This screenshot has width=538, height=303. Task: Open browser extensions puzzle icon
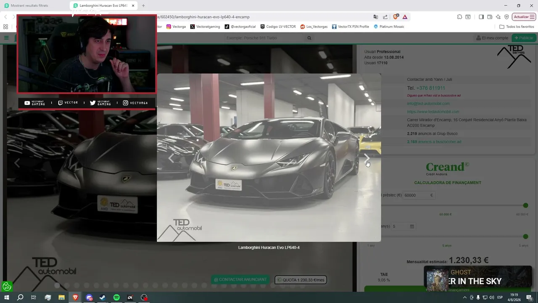[459, 17]
